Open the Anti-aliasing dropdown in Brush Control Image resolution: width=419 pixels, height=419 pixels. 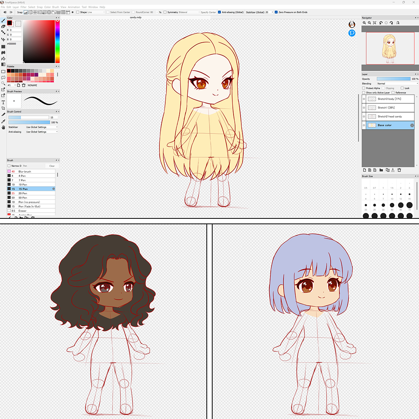coord(42,132)
